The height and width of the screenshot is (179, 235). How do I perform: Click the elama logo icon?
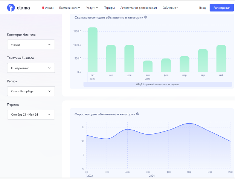[10, 8]
